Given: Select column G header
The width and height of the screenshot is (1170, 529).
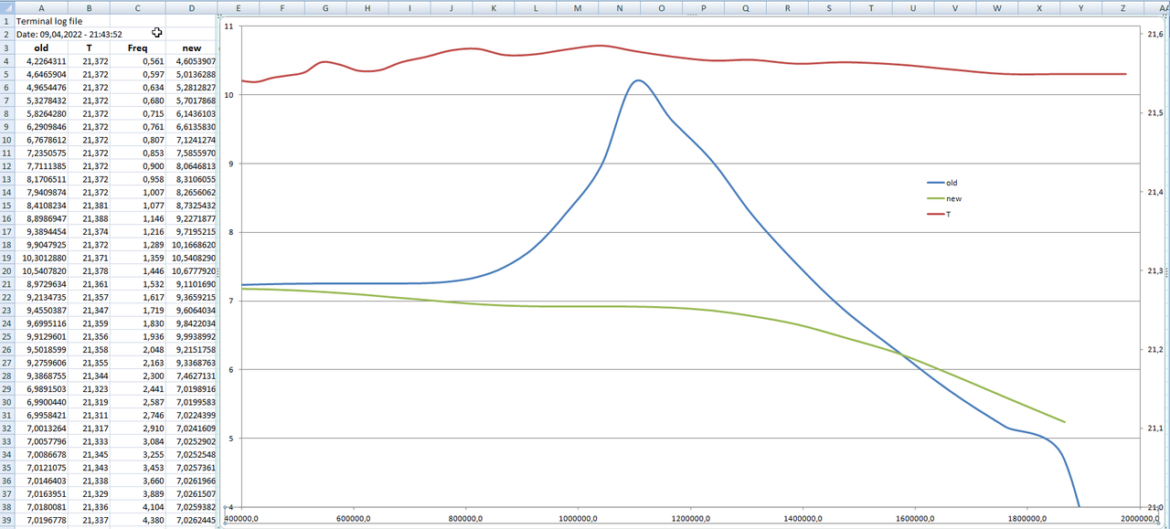Looking at the screenshot, I should point(325,6).
